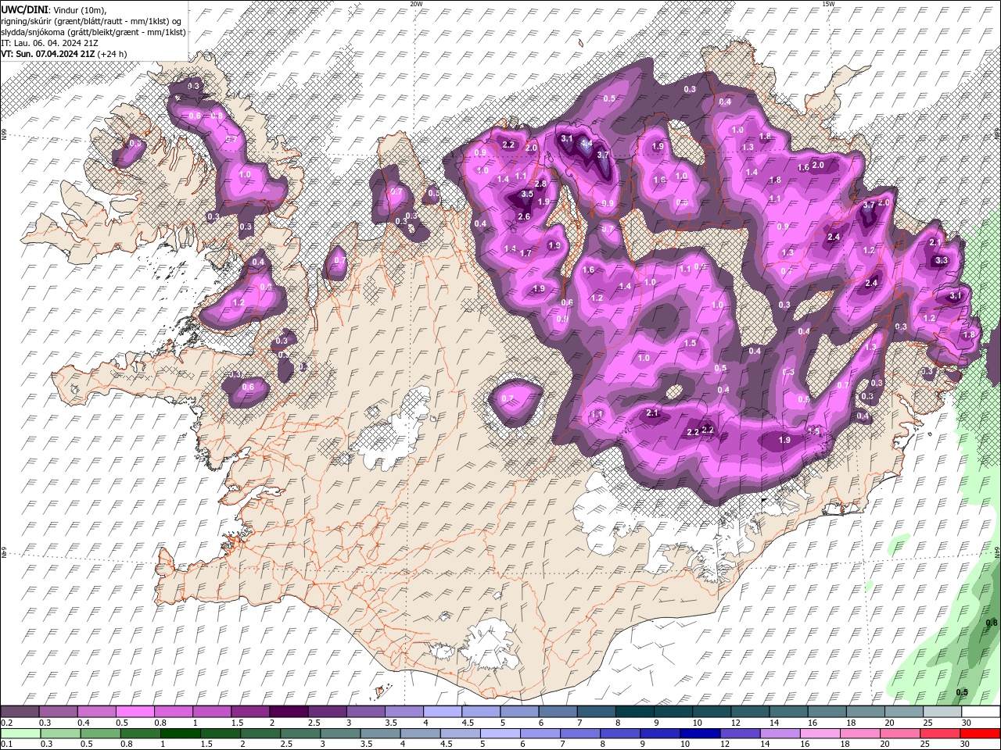The image size is (1001, 750).
Task: Click the bright red swatch on rain scale
Action: (980, 733)
